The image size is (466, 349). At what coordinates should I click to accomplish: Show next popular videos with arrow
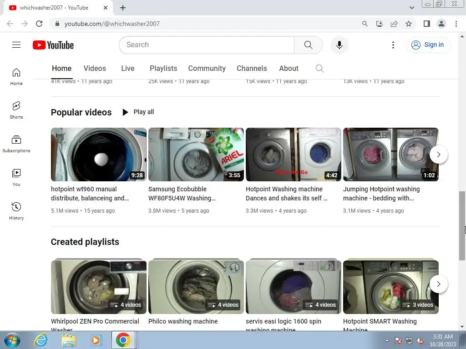click(438, 155)
